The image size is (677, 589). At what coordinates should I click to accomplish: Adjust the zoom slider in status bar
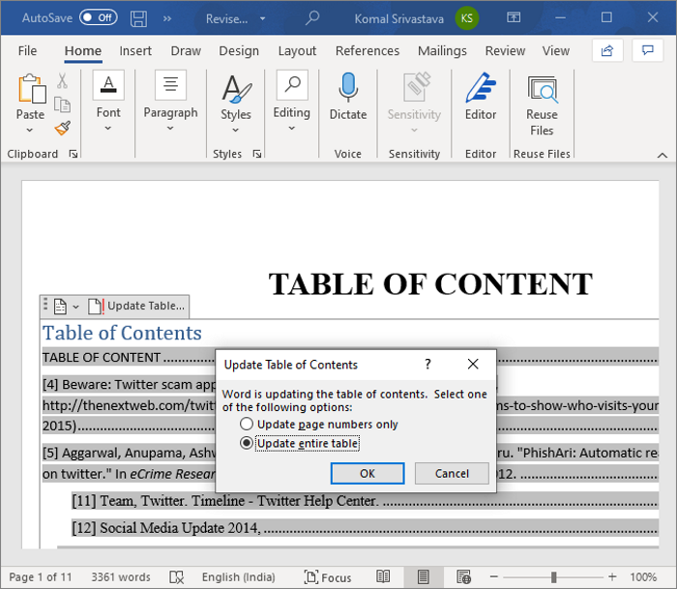tap(553, 577)
